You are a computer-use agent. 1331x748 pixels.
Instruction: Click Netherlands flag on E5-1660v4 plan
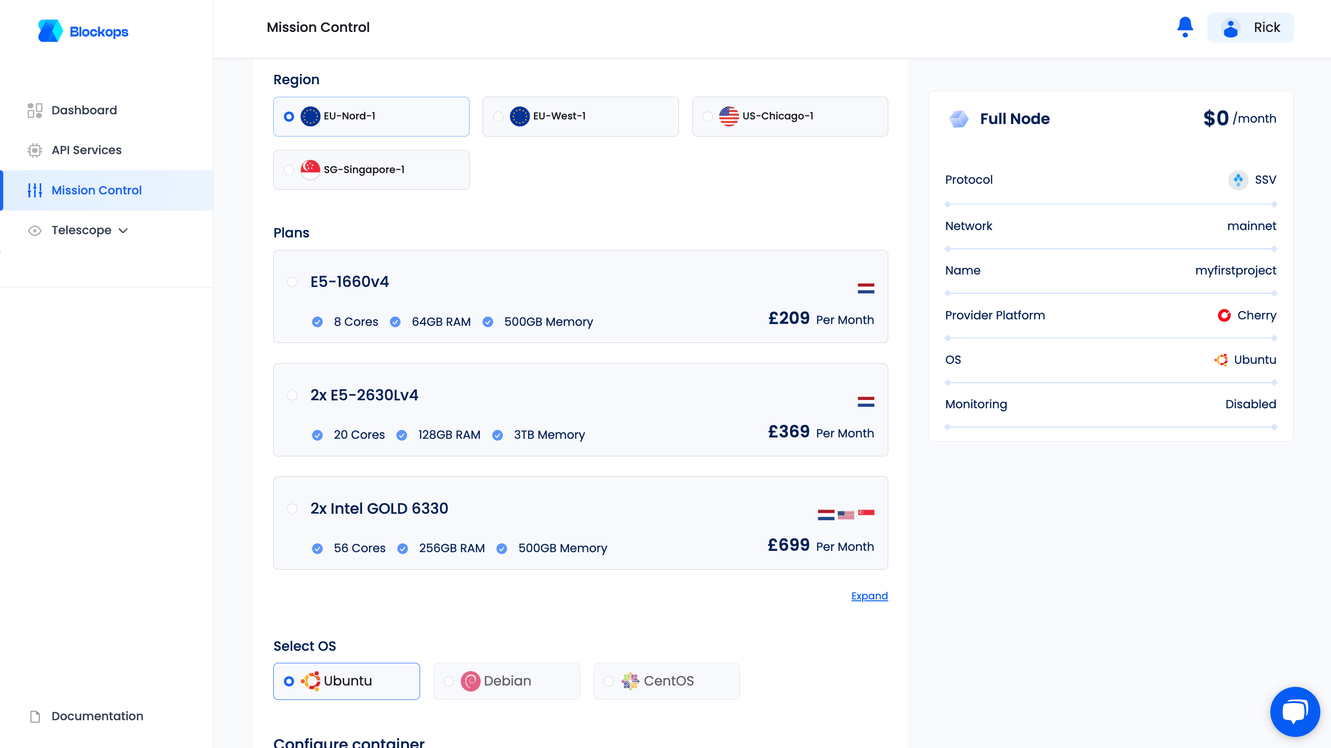(866, 288)
